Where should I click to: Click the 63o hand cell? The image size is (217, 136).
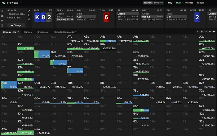click(x=141, y=123)
